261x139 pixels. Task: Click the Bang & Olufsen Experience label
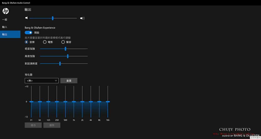[40, 28]
